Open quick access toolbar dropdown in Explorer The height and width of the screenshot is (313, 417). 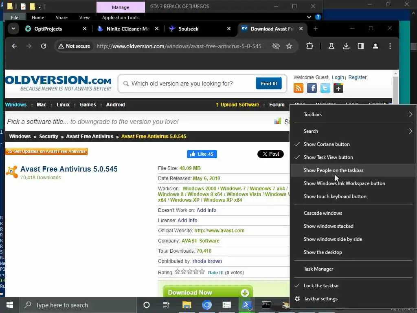[40, 7]
